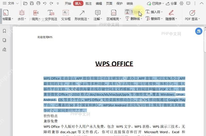Open the 页面 tab
206x136 pixels.
pyautogui.click(x=109, y=3)
